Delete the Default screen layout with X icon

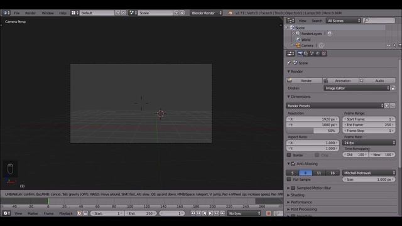[124, 13]
